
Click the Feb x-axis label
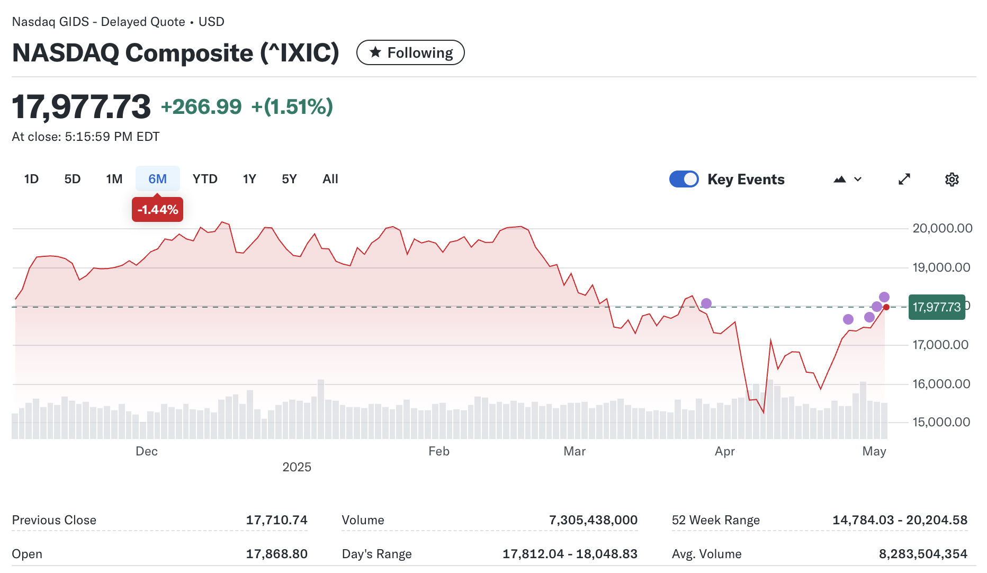439,451
